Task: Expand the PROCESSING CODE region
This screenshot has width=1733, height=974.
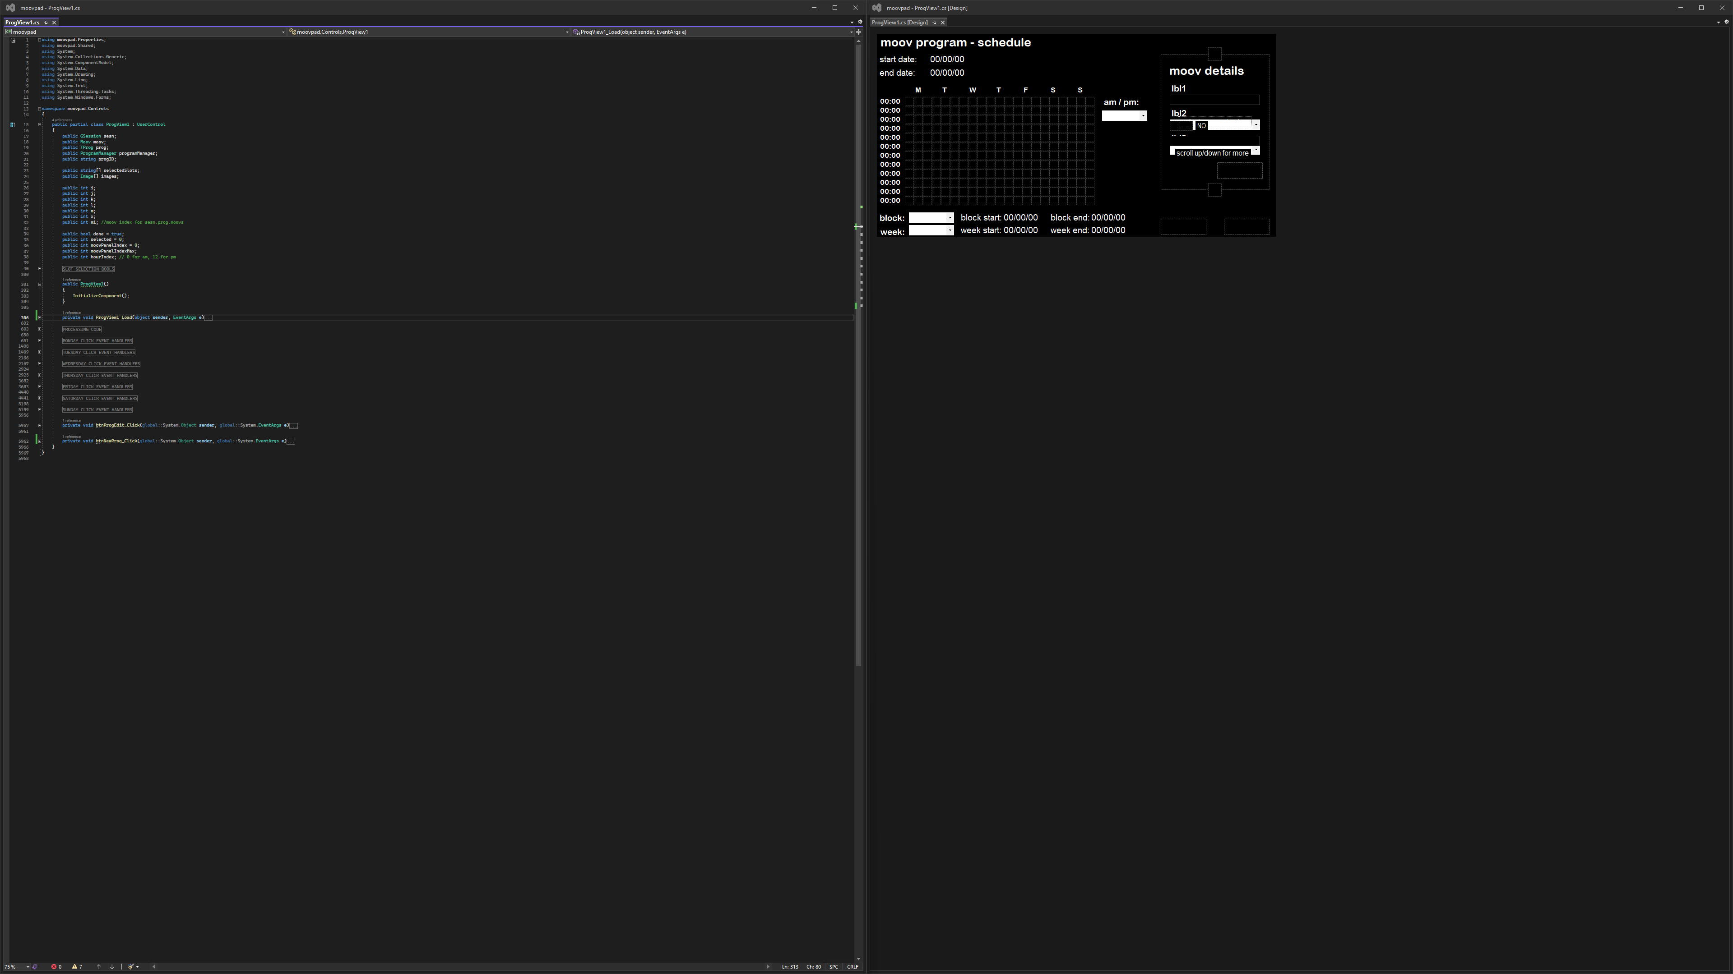Action: point(40,329)
